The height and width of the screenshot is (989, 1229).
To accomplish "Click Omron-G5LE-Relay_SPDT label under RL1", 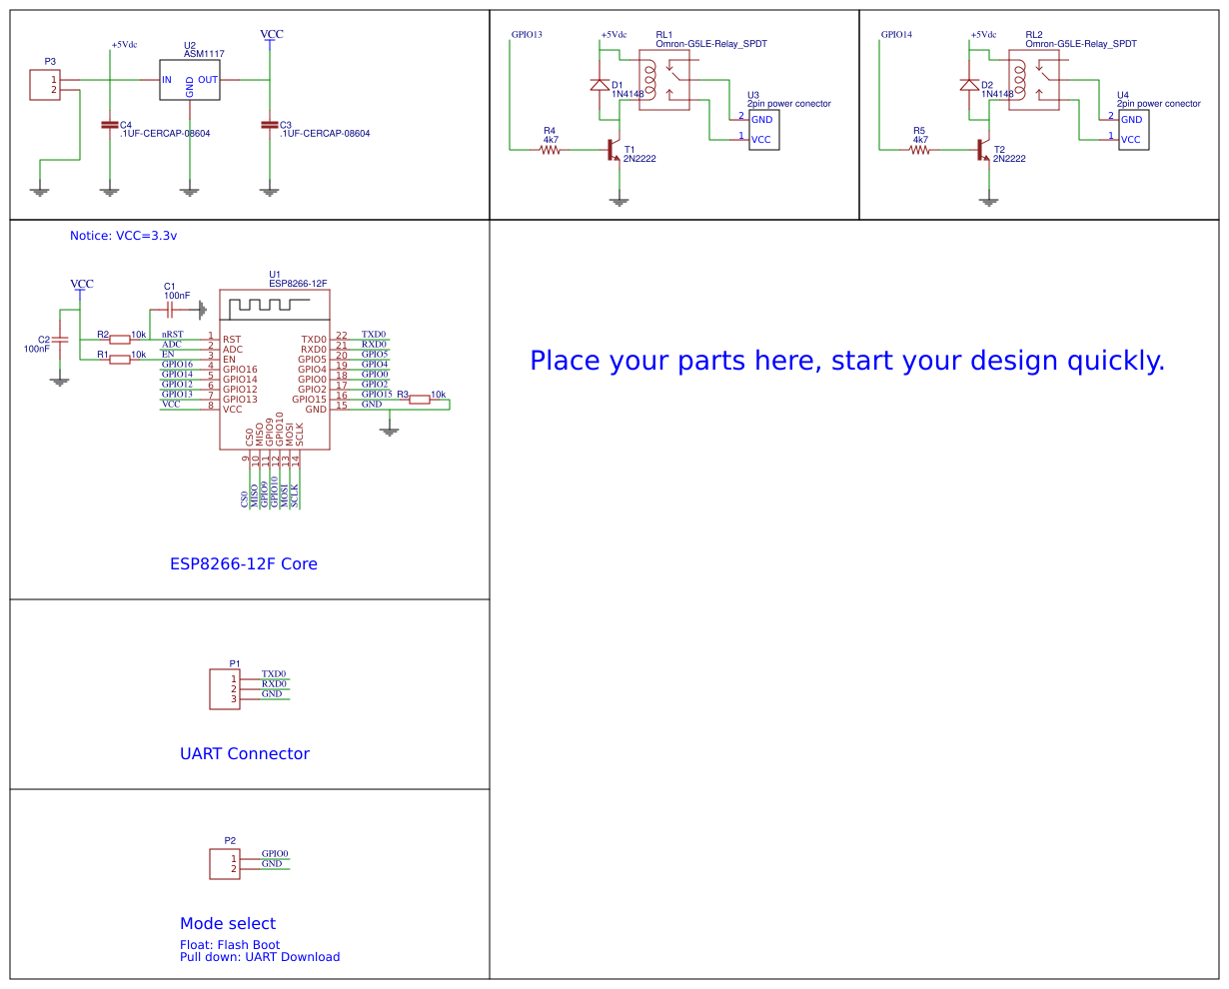I will 711,44.
